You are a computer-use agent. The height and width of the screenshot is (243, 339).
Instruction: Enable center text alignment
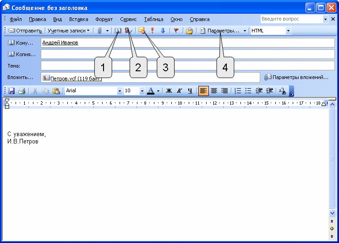point(213,90)
